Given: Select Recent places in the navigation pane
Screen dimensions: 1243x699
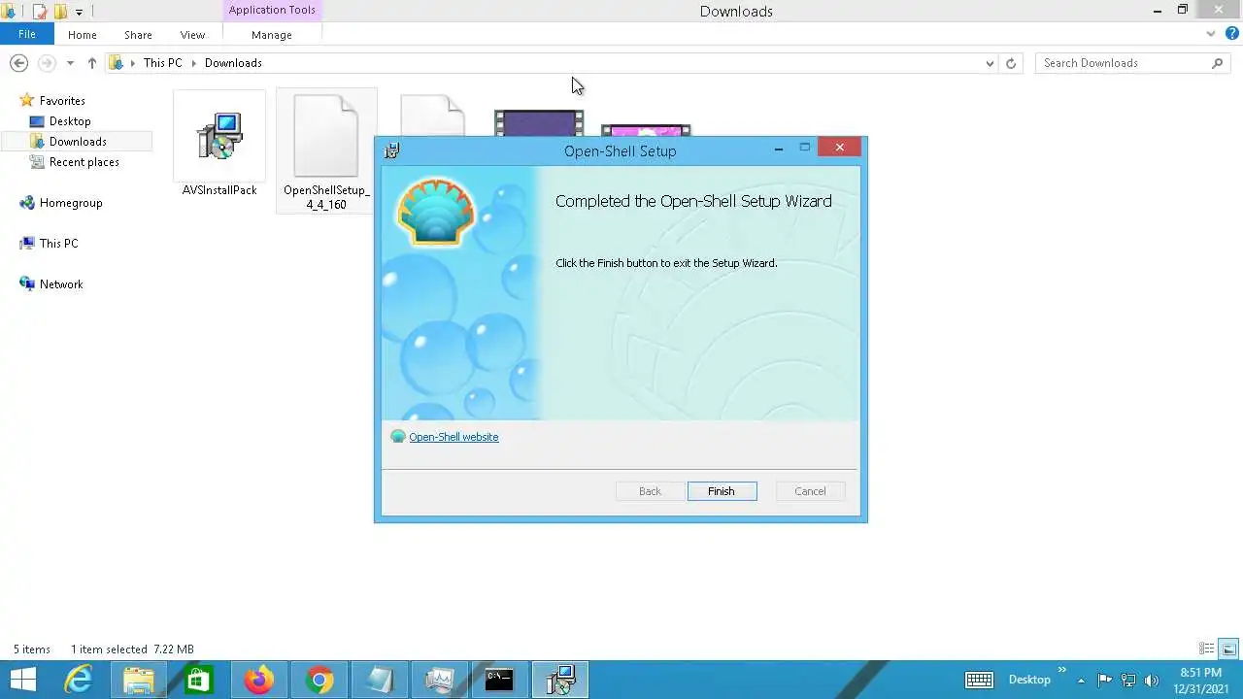Looking at the screenshot, I should 84,162.
